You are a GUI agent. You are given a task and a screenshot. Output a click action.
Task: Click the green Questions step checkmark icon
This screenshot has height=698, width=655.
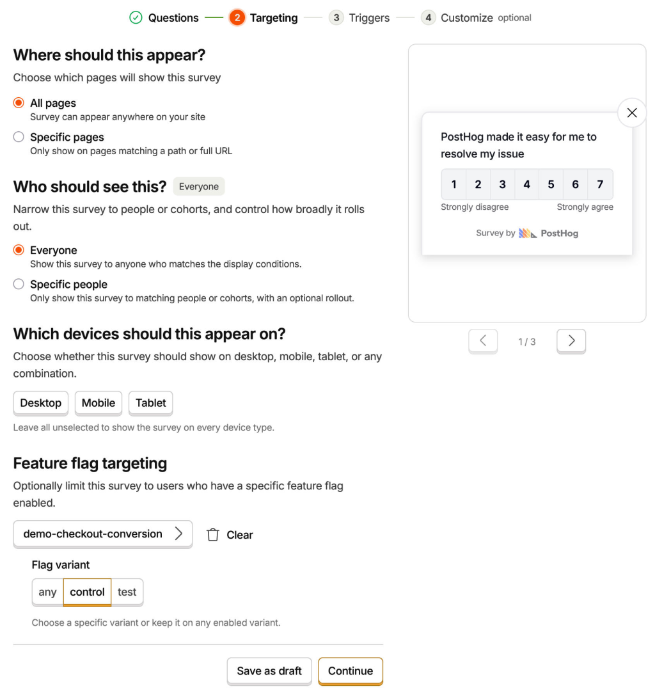(136, 18)
